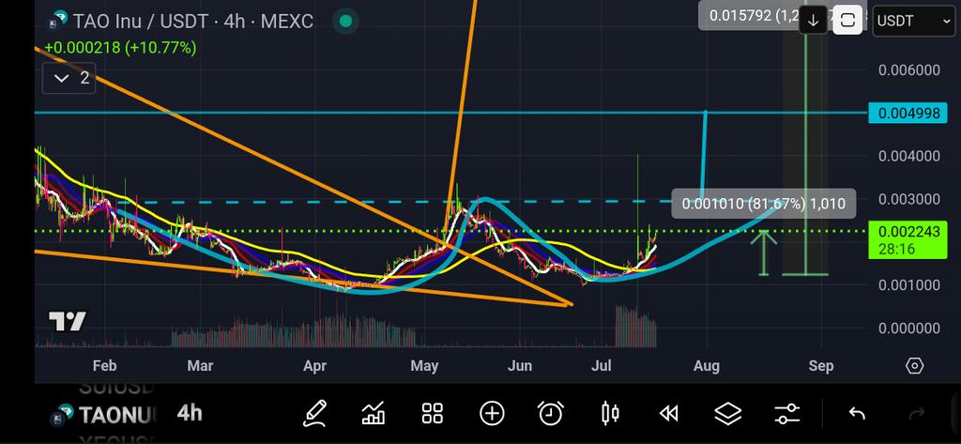Undo the last action with the arrow
Image resolution: width=961 pixels, height=444 pixels.
[x=857, y=414]
